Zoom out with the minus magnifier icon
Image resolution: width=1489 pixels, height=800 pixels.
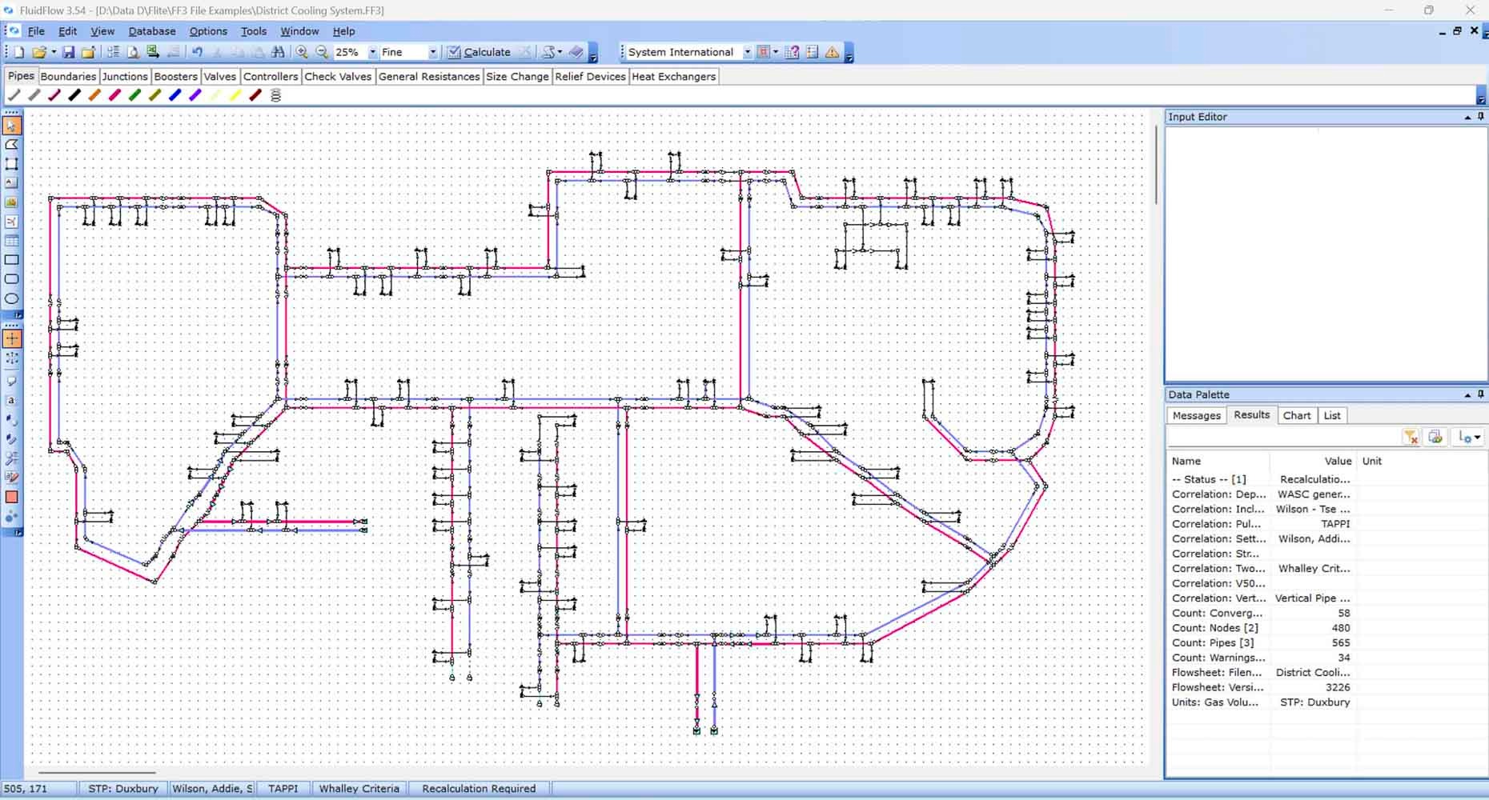tap(322, 52)
